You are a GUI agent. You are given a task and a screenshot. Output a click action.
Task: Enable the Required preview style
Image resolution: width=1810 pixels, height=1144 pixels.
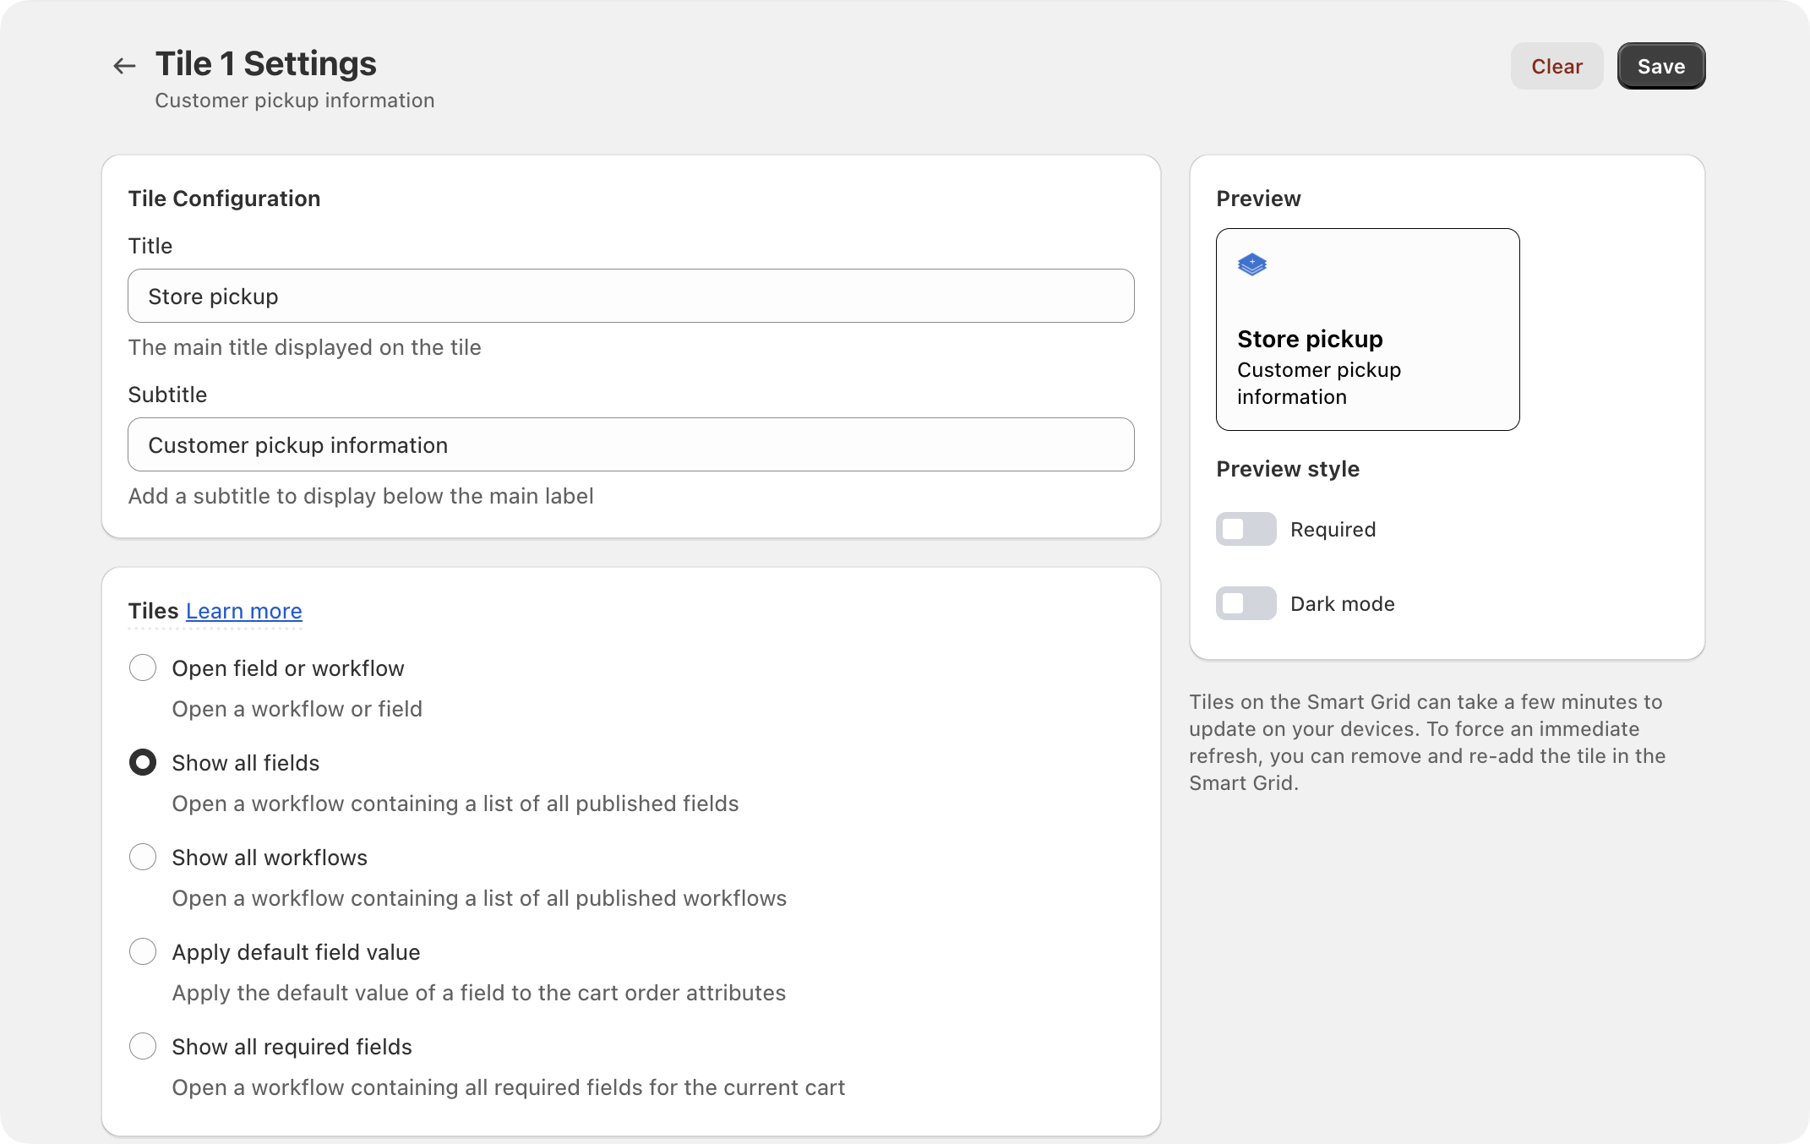coord(1246,529)
